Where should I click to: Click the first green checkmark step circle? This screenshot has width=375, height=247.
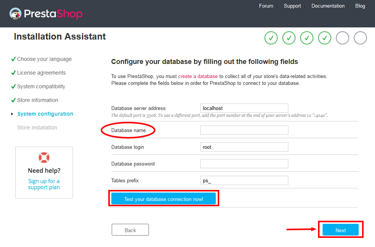(271, 38)
